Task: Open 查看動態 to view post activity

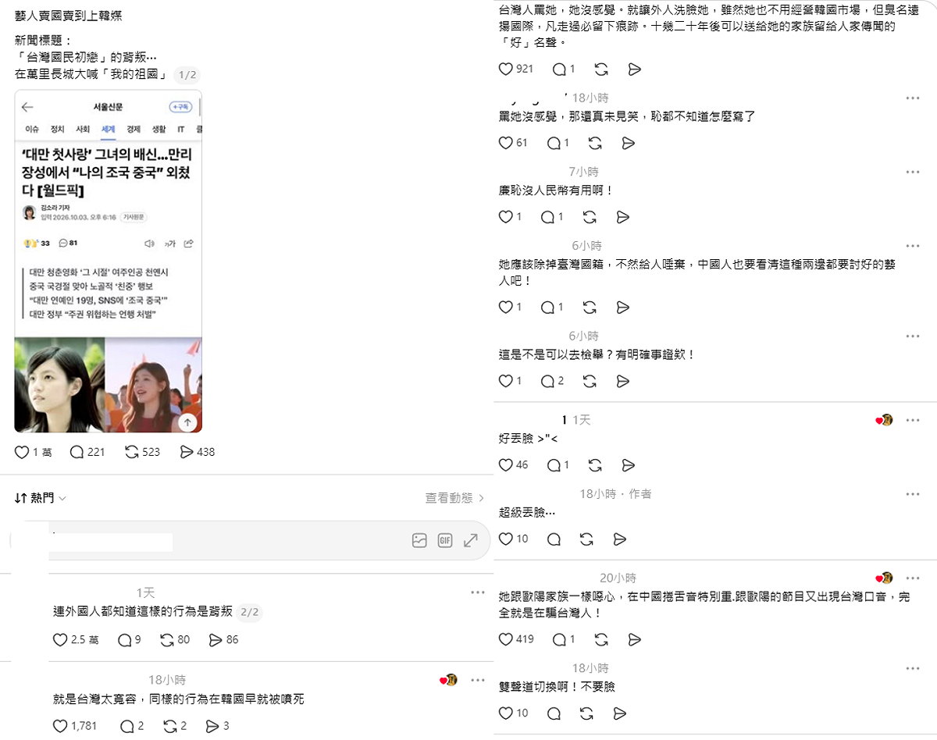Action: point(454,498)
